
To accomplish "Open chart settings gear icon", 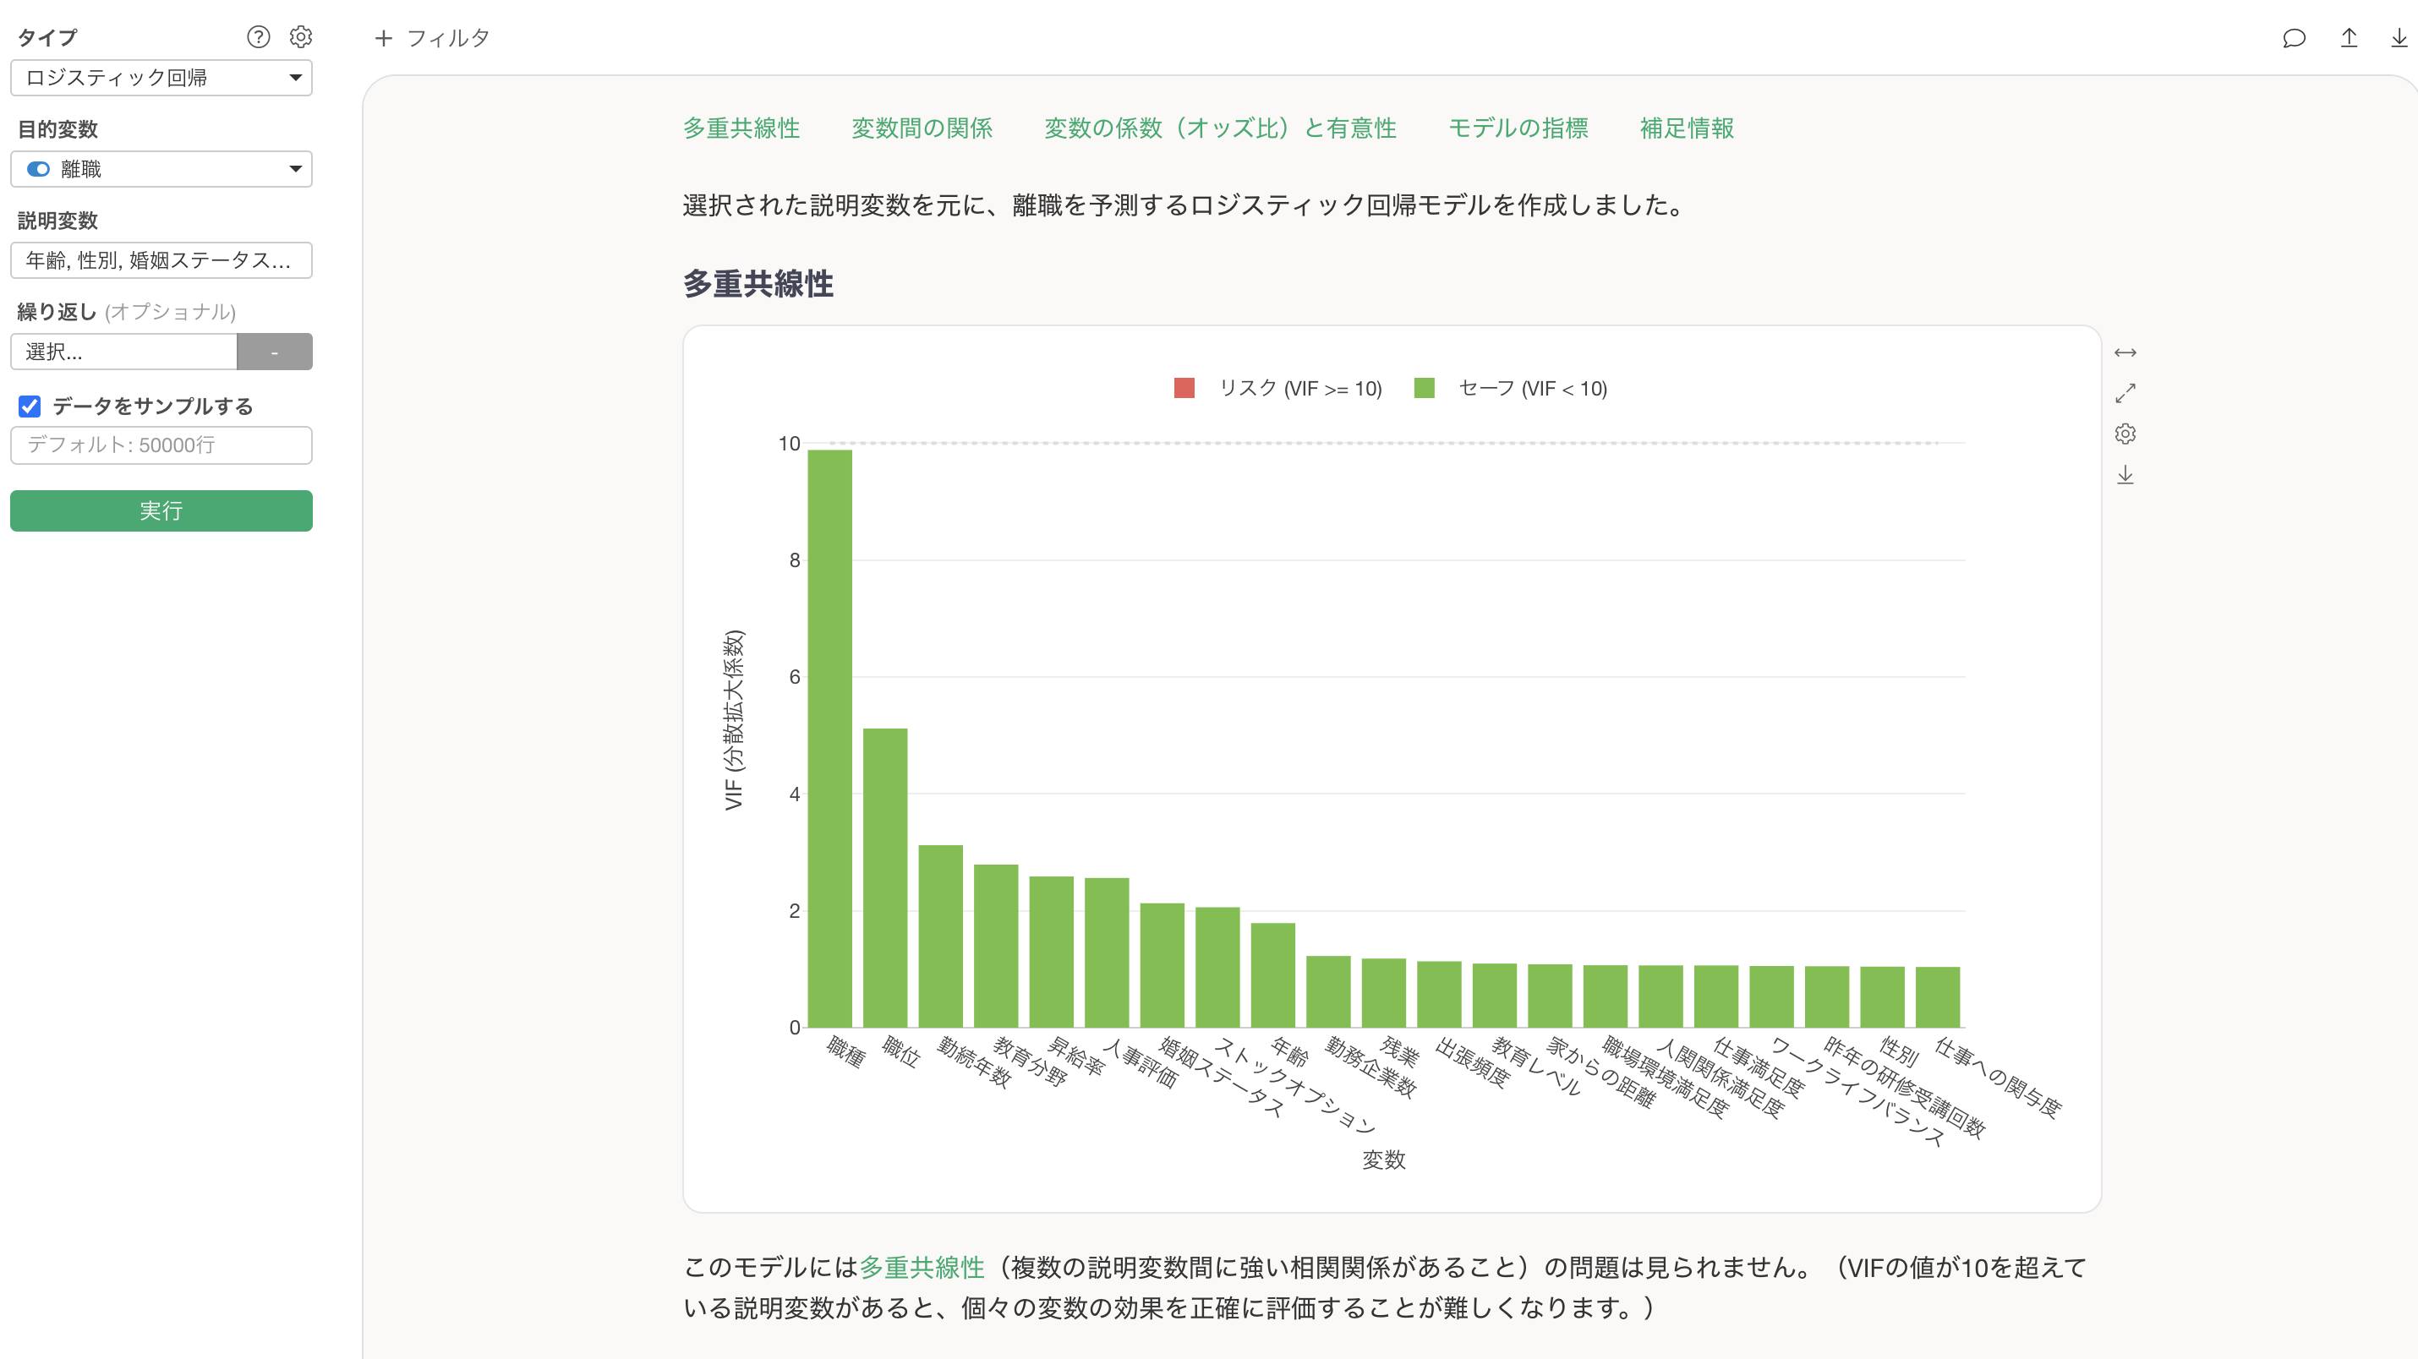I will click(x=2125, y=434).
